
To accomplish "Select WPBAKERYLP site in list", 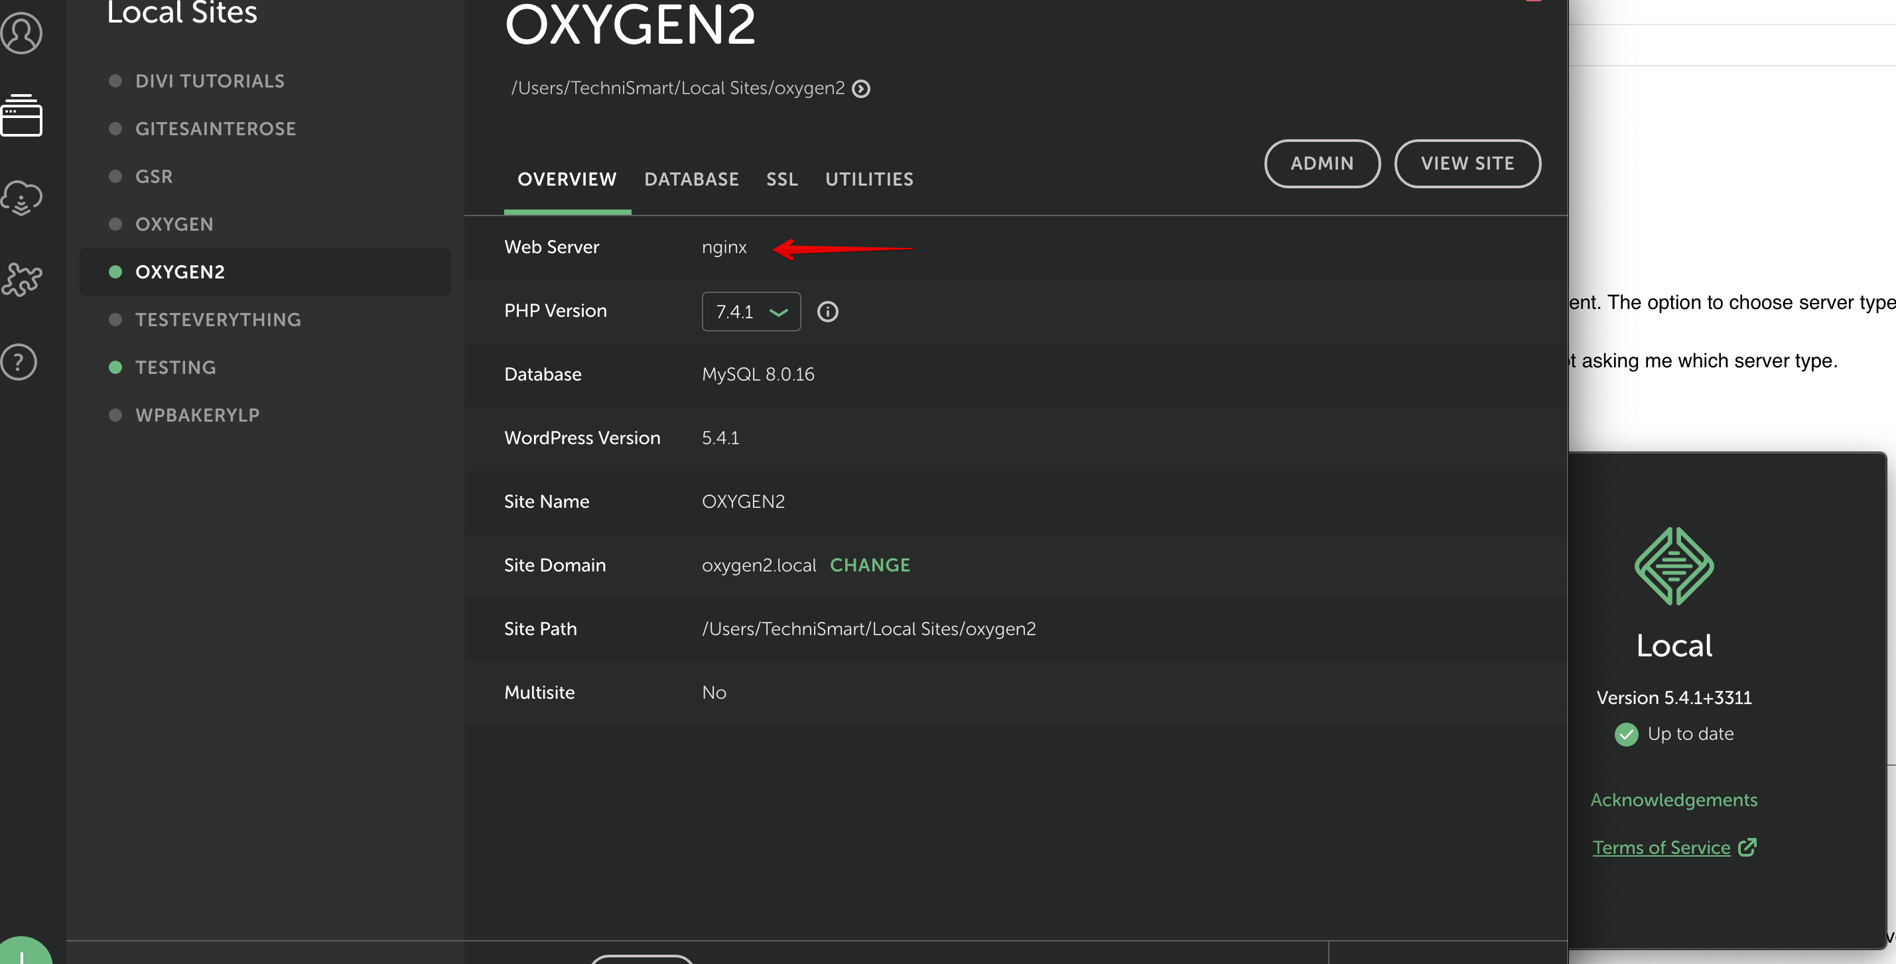I will (x=265, y=416).
